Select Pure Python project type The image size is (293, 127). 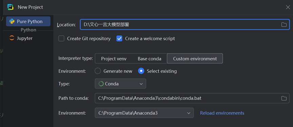pyautogui.click(x=28, y=21)
